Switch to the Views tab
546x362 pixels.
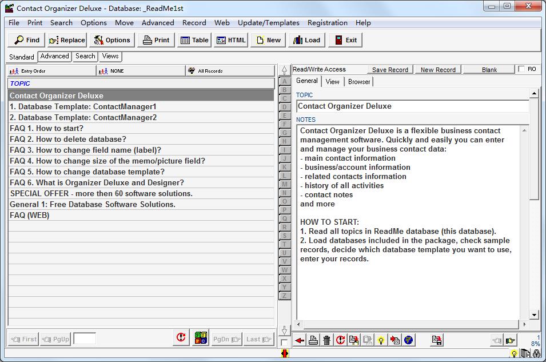(110, 56)
